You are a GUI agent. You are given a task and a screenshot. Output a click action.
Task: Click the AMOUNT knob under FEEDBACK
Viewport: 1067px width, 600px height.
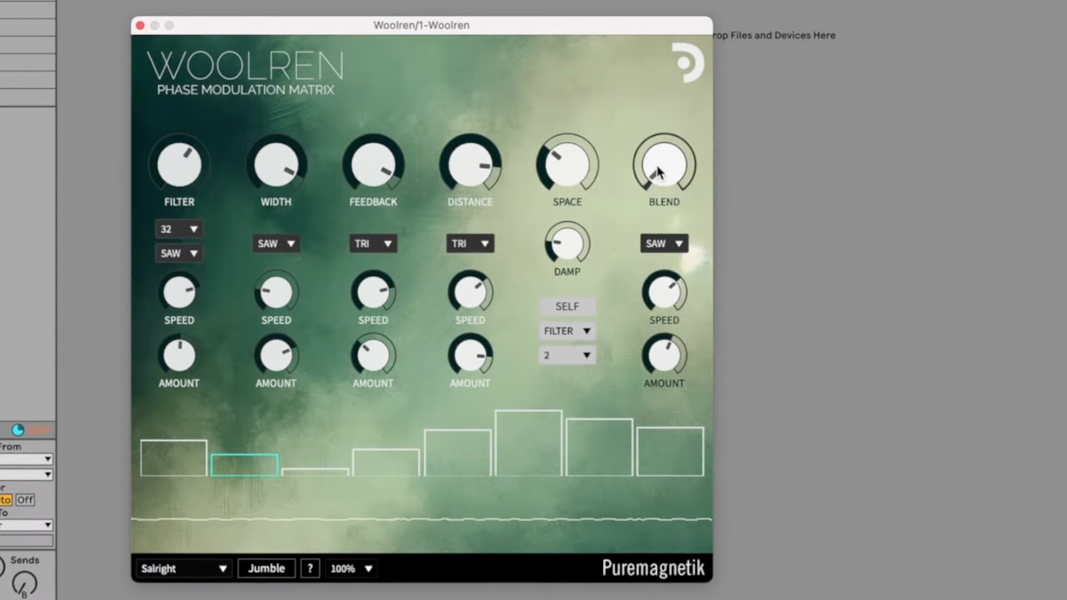click(x=373, y=355)
